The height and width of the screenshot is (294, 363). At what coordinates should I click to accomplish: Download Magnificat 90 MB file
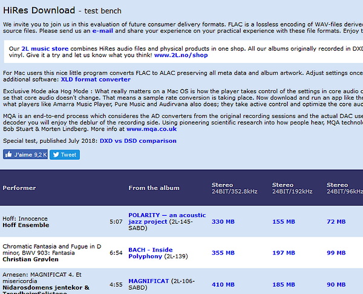click(x=336, y=284)
